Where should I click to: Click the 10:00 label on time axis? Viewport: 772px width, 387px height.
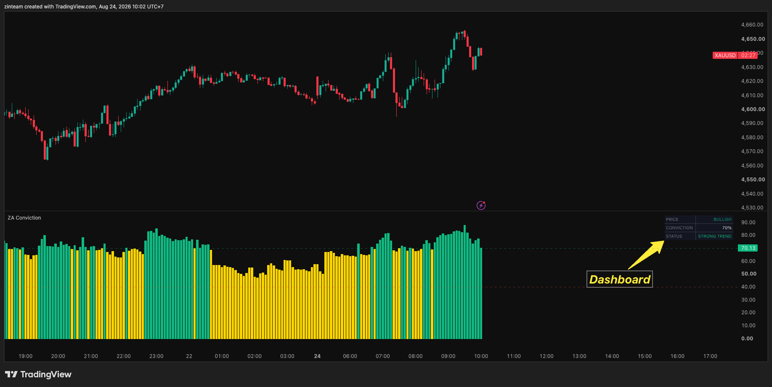click(x=481, y=356)
